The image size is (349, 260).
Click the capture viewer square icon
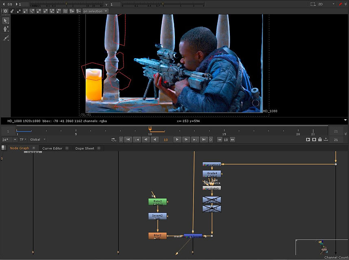pos(314,140)
